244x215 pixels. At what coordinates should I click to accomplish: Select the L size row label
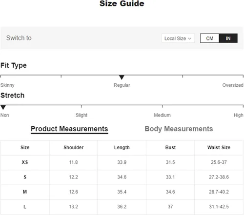tap(25, 207)
